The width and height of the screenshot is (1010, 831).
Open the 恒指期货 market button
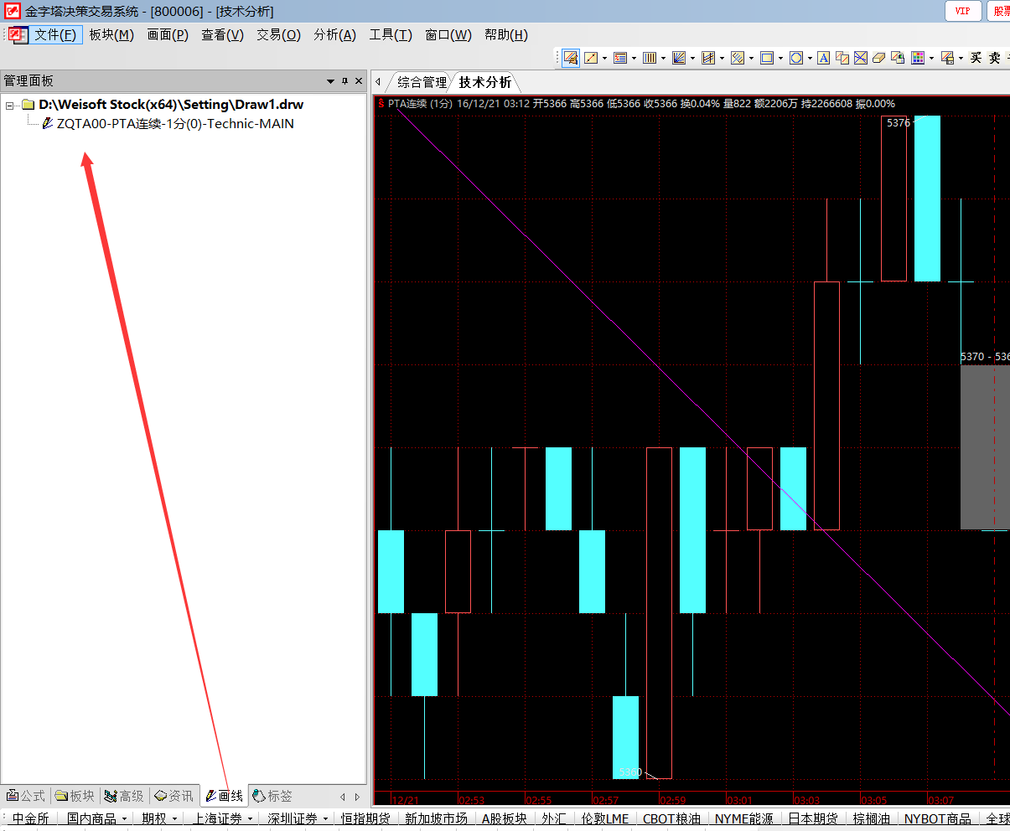(365, 818)
